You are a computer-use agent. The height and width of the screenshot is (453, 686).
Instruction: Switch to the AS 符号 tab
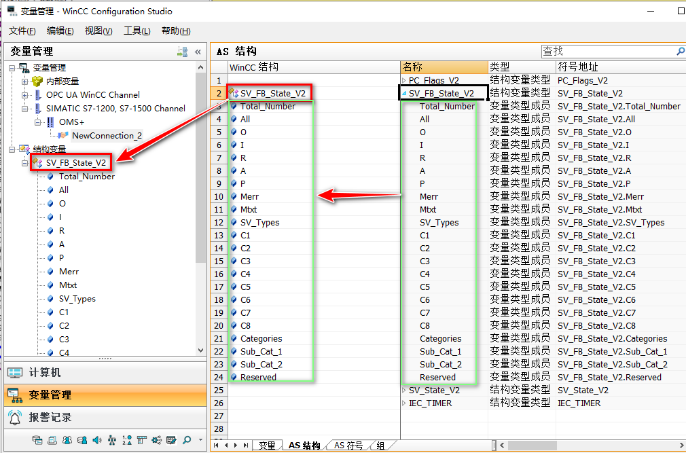point(349,446)
